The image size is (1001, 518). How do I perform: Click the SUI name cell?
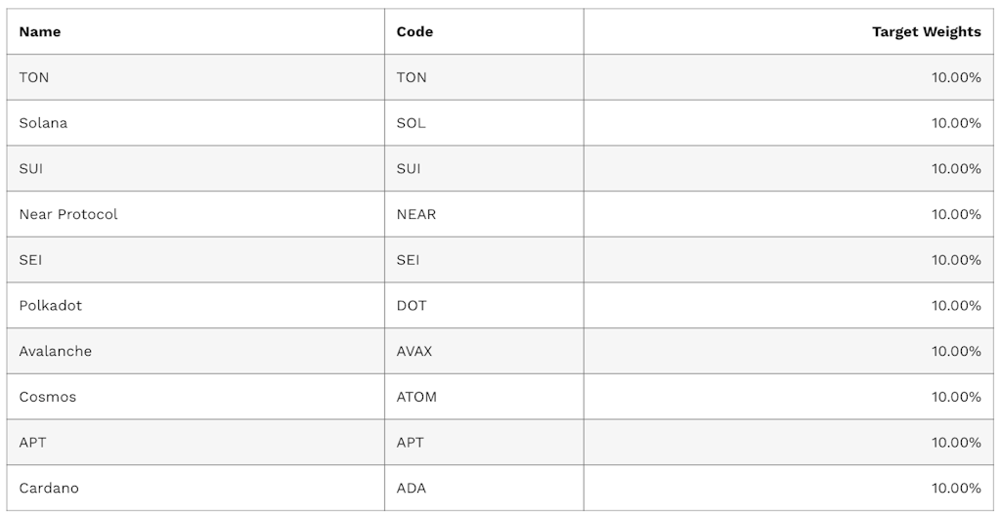tap(31, 168)
